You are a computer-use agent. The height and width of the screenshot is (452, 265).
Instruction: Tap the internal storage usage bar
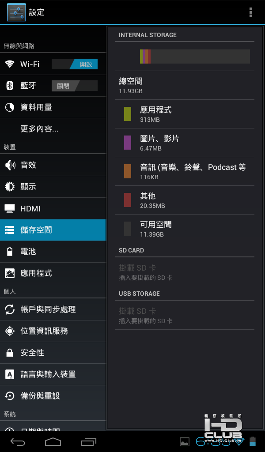195,56
